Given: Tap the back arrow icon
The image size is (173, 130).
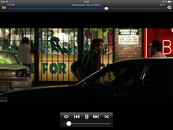Looking at the screenshot, I should tap(4, 7).
